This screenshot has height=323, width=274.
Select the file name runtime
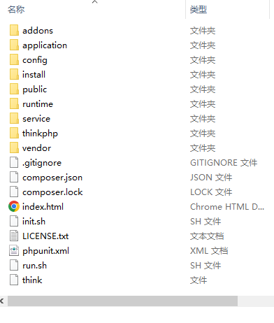(38, 104)
